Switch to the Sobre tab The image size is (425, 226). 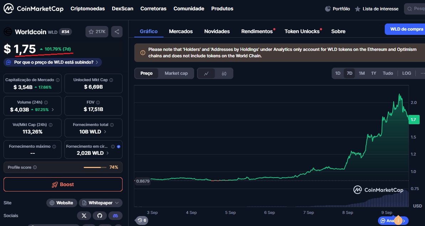pos(338,31)
